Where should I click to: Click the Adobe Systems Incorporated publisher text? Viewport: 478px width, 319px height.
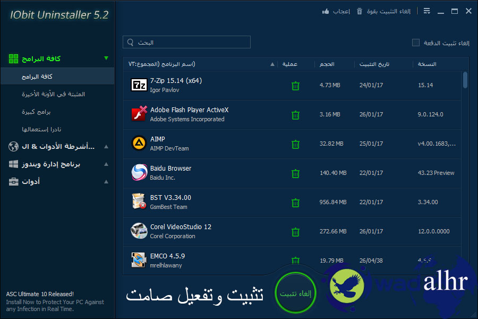pyautogui.click(x=187, y=119)
